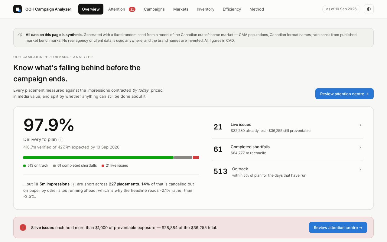Click the OOH Campaign Analyzer logo icon

18,9
